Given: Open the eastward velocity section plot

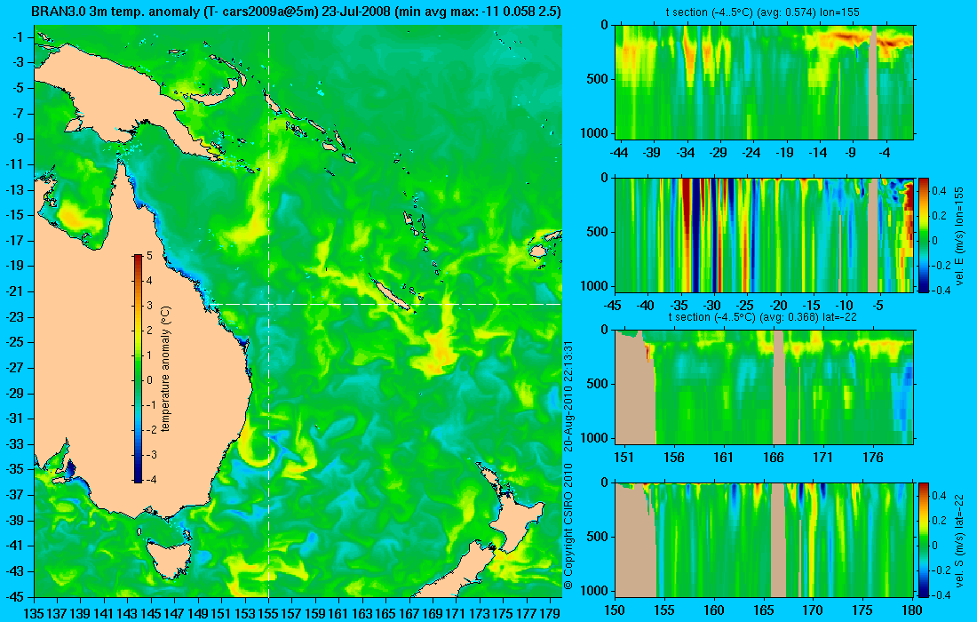Looking at the screenshot, I should point(764,235).
